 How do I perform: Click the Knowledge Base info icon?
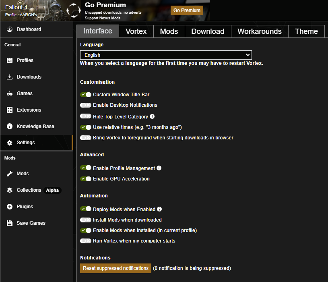click(x=10, y=126)
